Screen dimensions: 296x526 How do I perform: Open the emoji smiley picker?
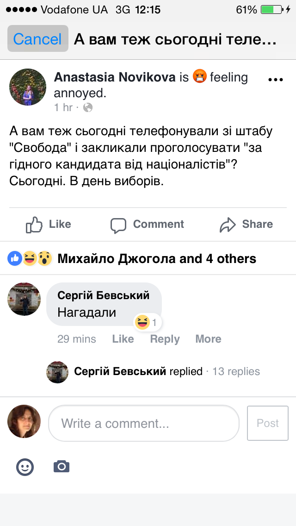click(x=25, y=467)
